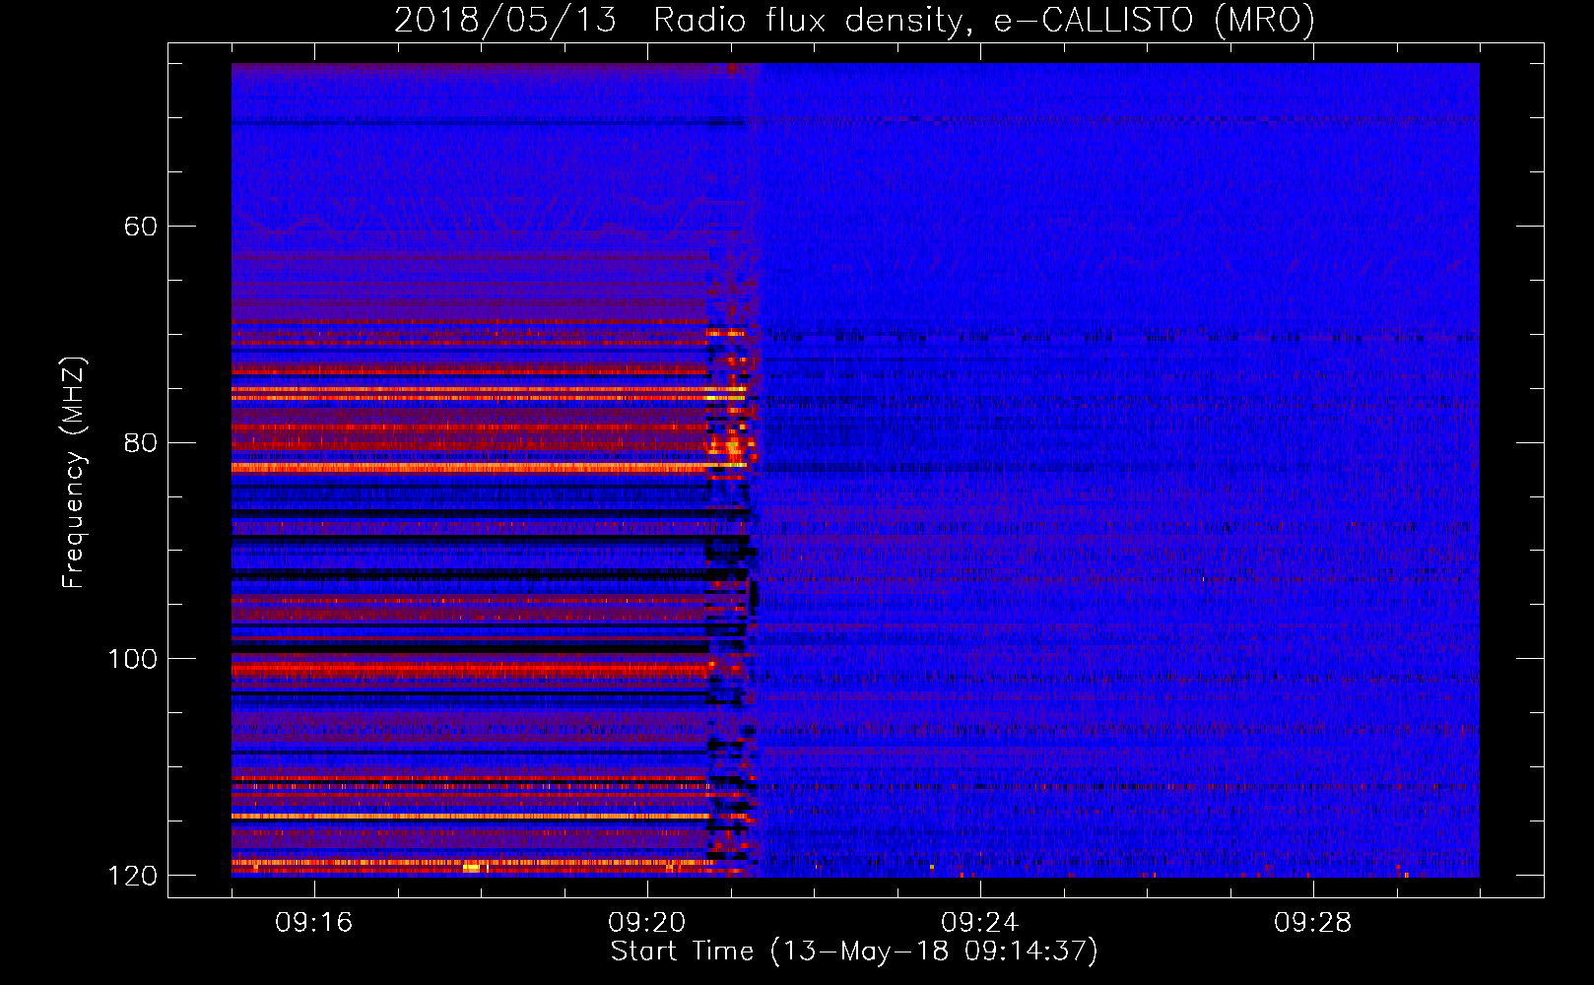Screen dimensions: 1594x985
Task: Click the 'Start Time (13-May-18 09:14:37)' label
Action: [854, 952]
